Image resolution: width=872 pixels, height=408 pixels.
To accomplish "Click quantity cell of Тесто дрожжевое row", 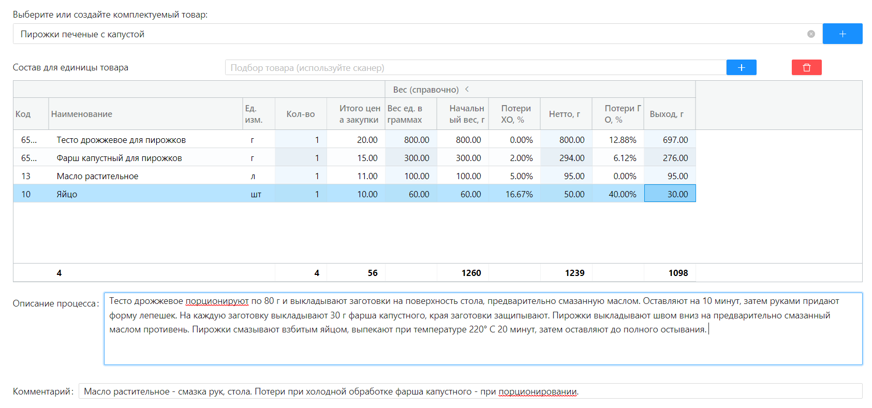I will coord(301,140).
